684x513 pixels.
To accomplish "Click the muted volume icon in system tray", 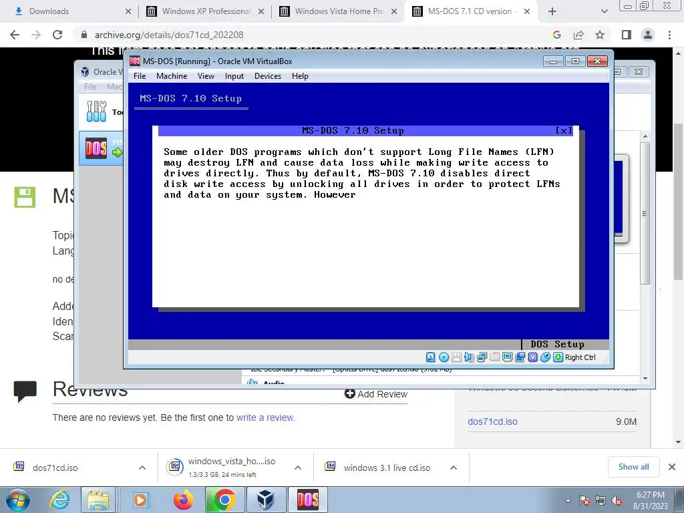I will tap(617, 501).
